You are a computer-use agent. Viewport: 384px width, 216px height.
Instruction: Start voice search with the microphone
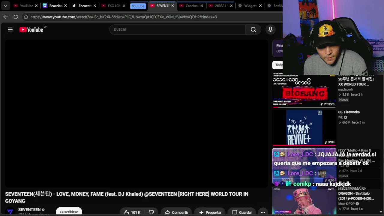[270, 29]
